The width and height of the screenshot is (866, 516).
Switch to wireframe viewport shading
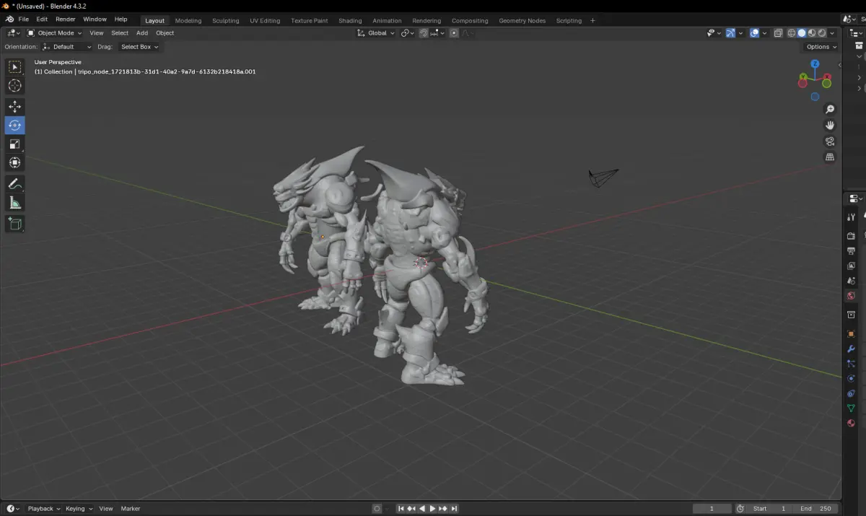coord(792,32)
